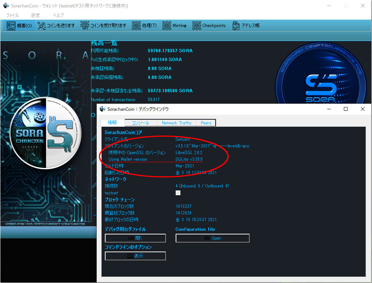Close the debug window
Viewport: 372px width, 283px height.
coord(362,109)
